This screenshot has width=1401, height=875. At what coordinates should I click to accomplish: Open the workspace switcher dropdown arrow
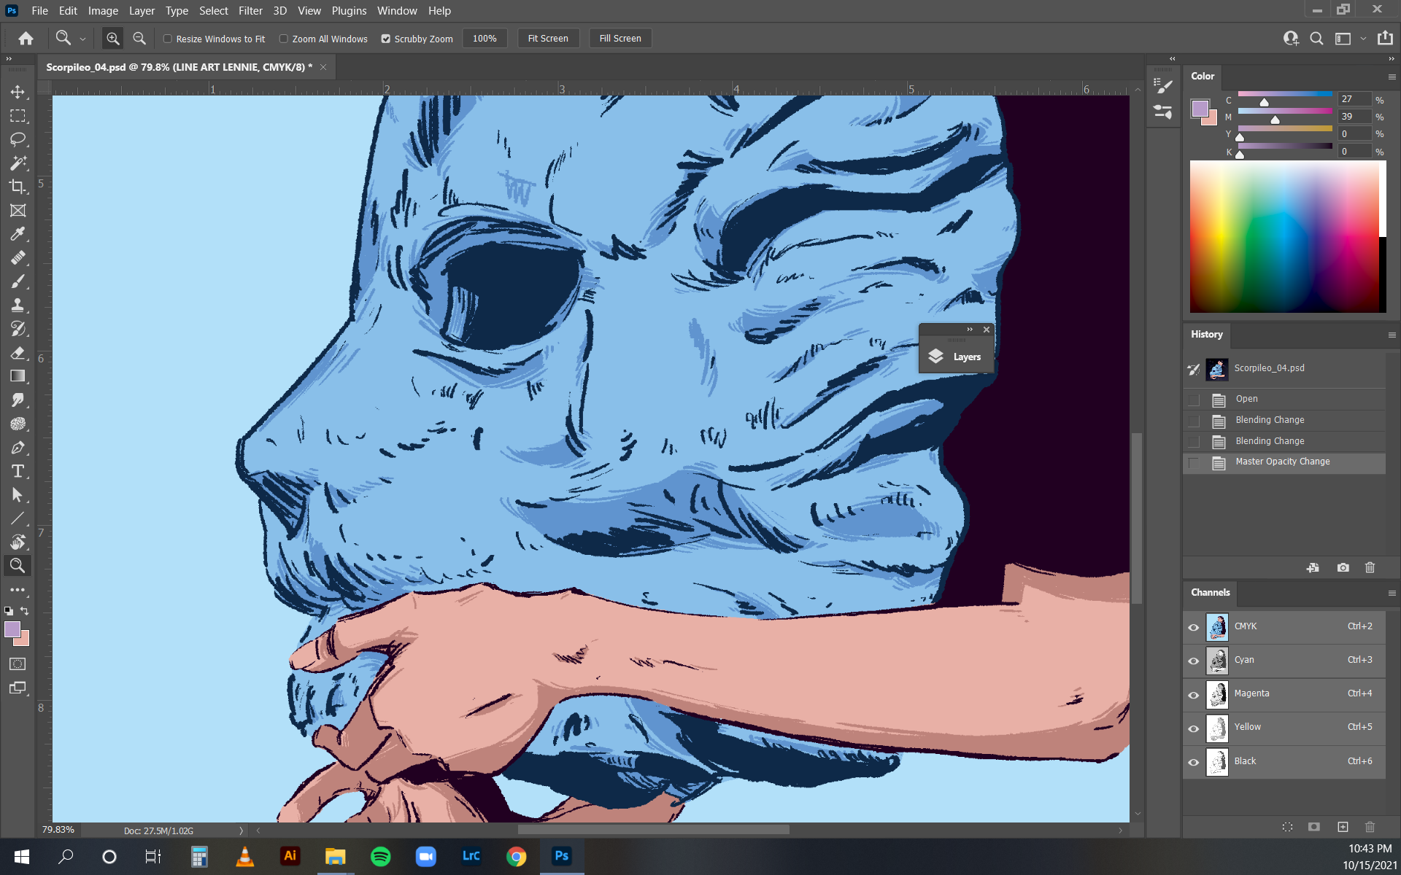click(1363, 39)
